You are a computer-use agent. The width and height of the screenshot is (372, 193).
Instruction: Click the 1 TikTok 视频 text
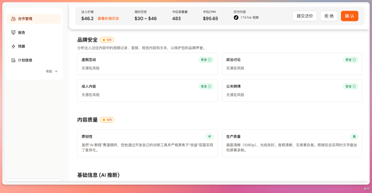(250, 18)
